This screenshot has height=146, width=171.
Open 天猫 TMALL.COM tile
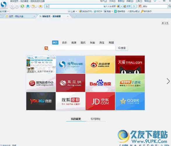(130, 64)
